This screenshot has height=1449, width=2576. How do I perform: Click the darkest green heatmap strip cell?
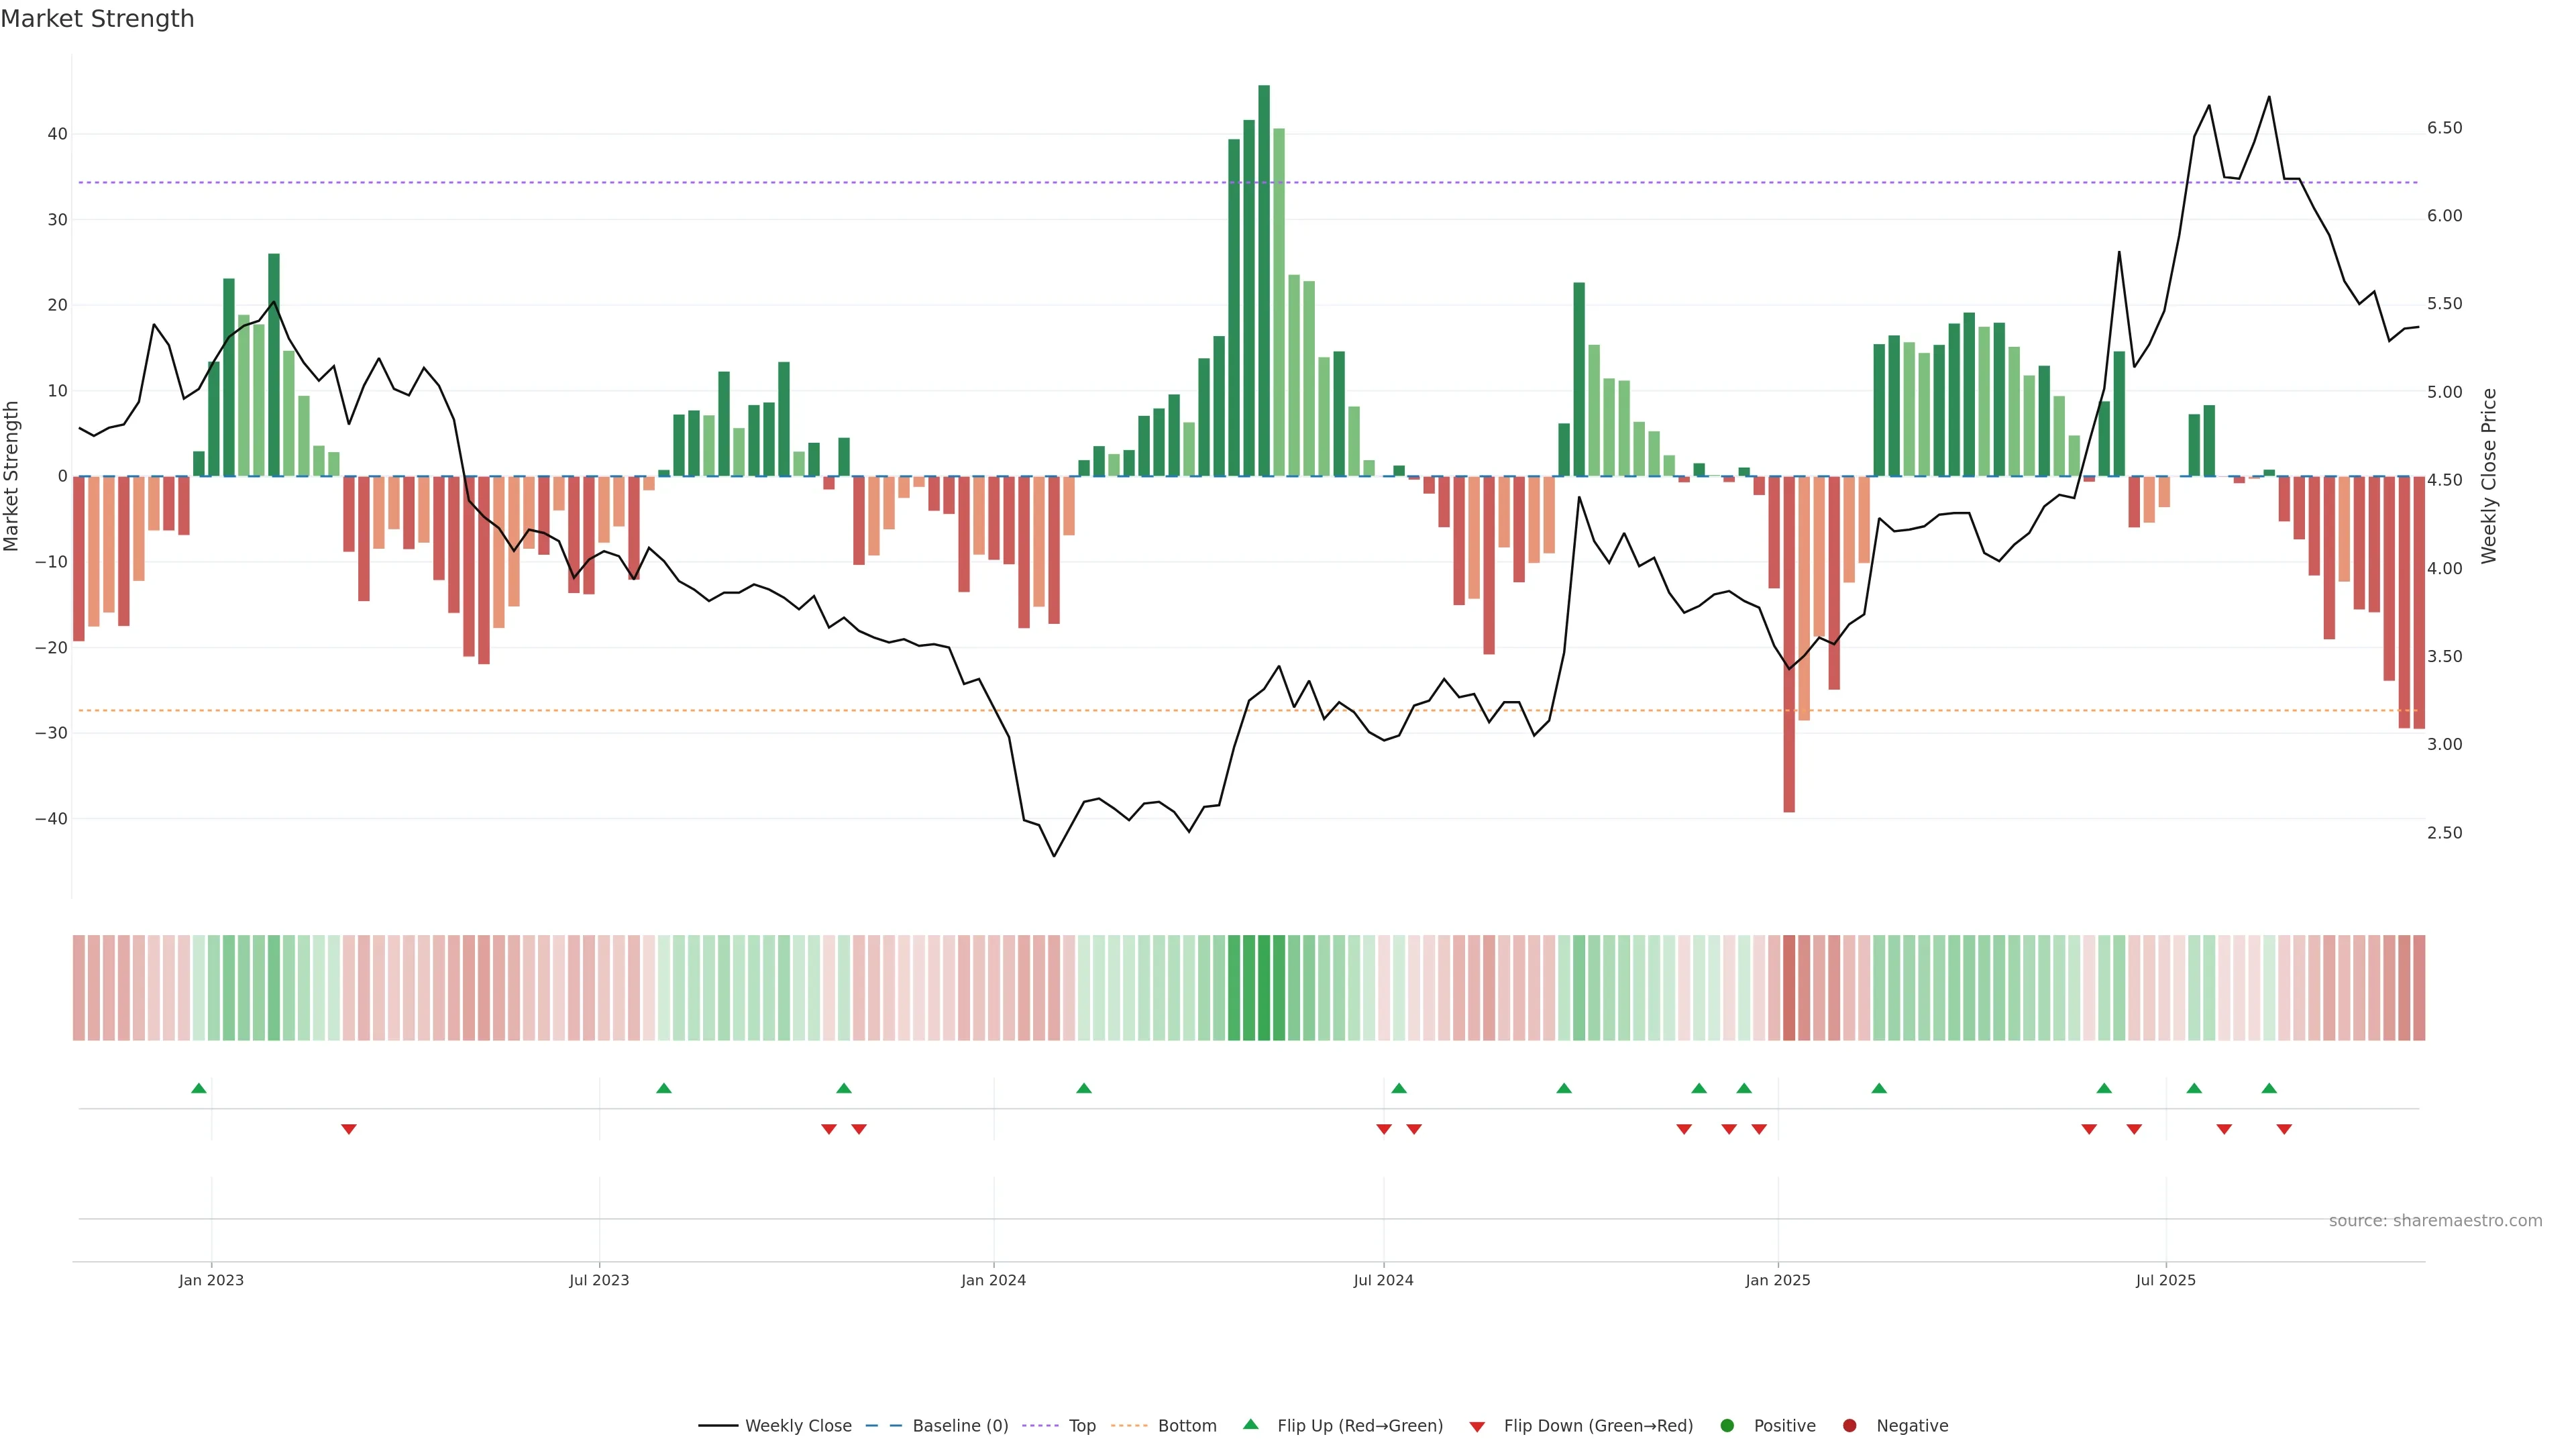click(1264, 988)
